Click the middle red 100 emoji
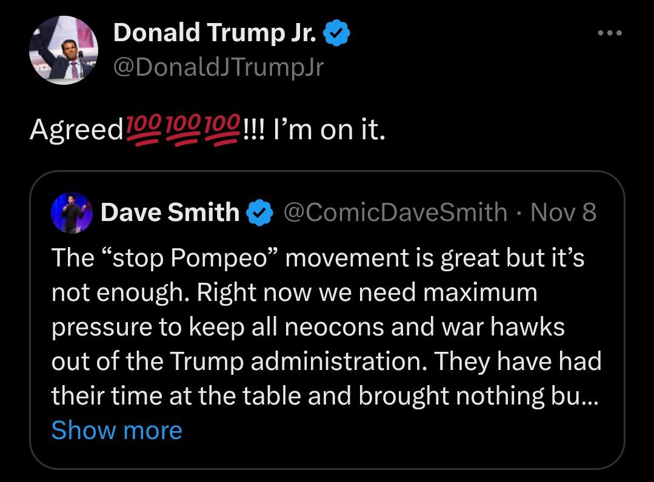This screenshot has height=482, width=654. click(184, 130)
